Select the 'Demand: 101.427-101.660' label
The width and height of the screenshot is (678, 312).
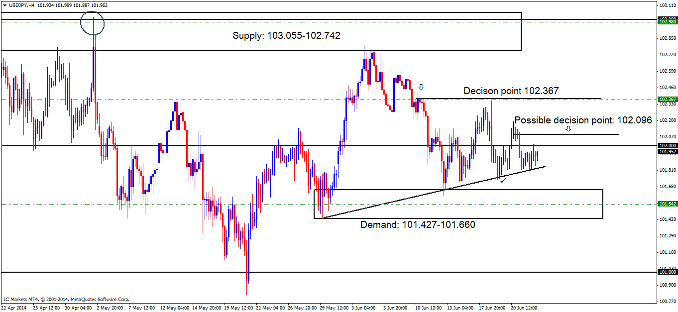point(418,225)
